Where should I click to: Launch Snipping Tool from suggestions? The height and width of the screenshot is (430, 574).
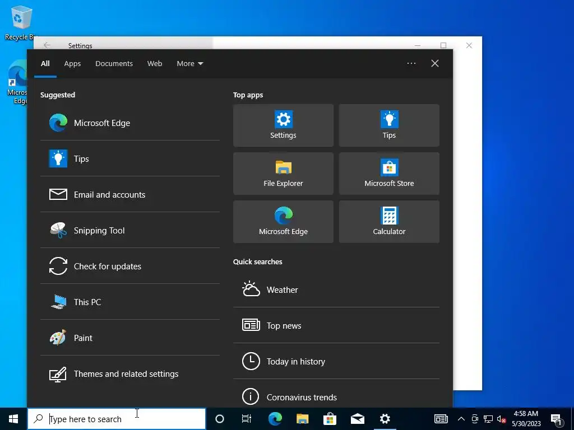130,230
